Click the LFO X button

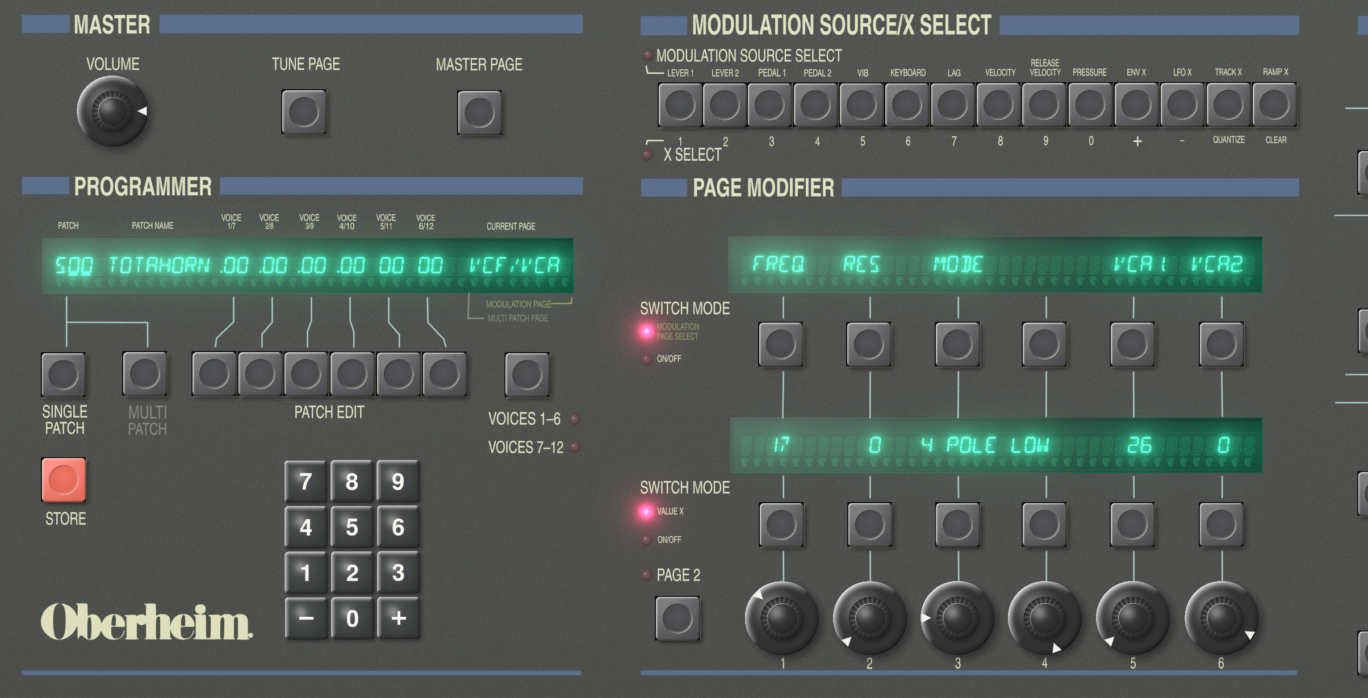pyautogui.click(x=1182, y=105)
